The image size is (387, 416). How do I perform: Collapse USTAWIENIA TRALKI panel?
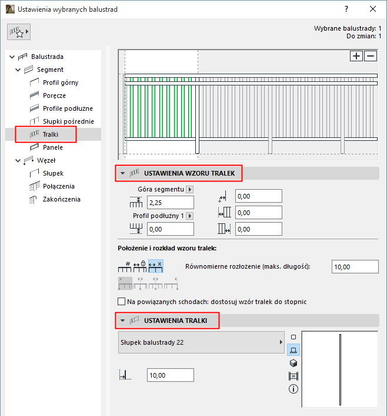coord(123,321)
